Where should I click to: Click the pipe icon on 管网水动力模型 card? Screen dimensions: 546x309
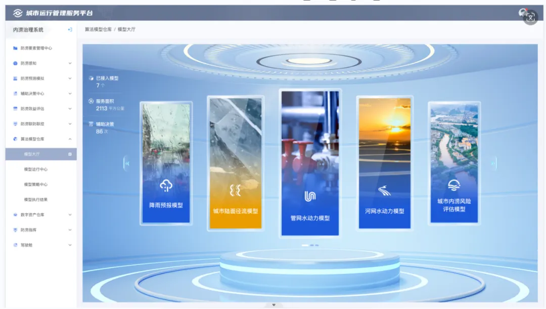pos(310,197)
